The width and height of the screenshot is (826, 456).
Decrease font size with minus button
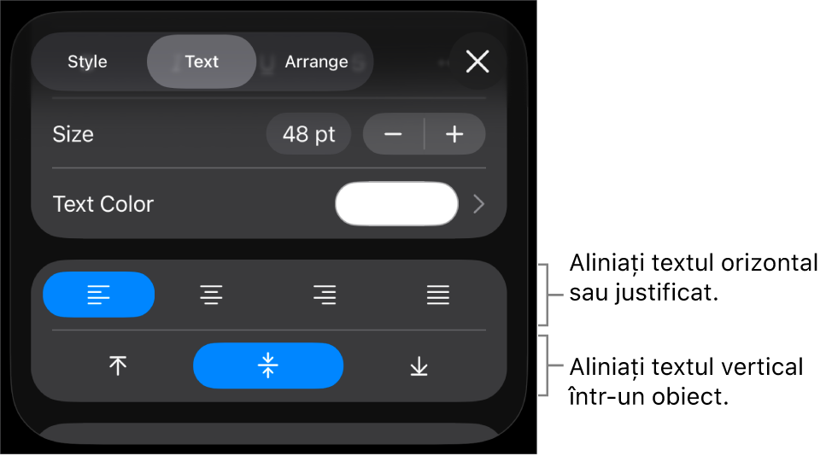(x=394, y=134)
